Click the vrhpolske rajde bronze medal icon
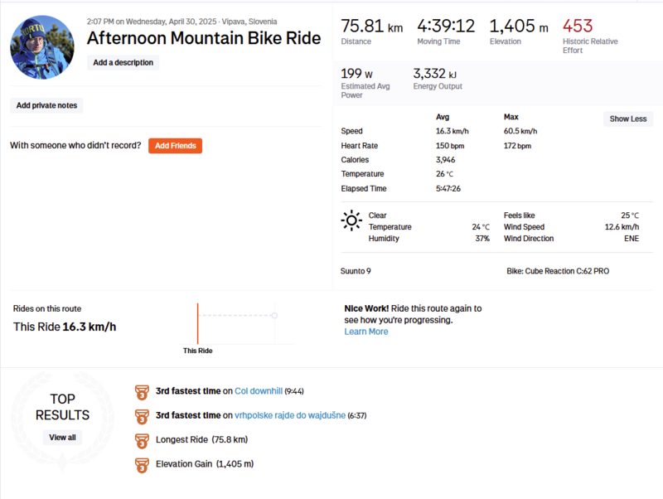 (141, 415)
